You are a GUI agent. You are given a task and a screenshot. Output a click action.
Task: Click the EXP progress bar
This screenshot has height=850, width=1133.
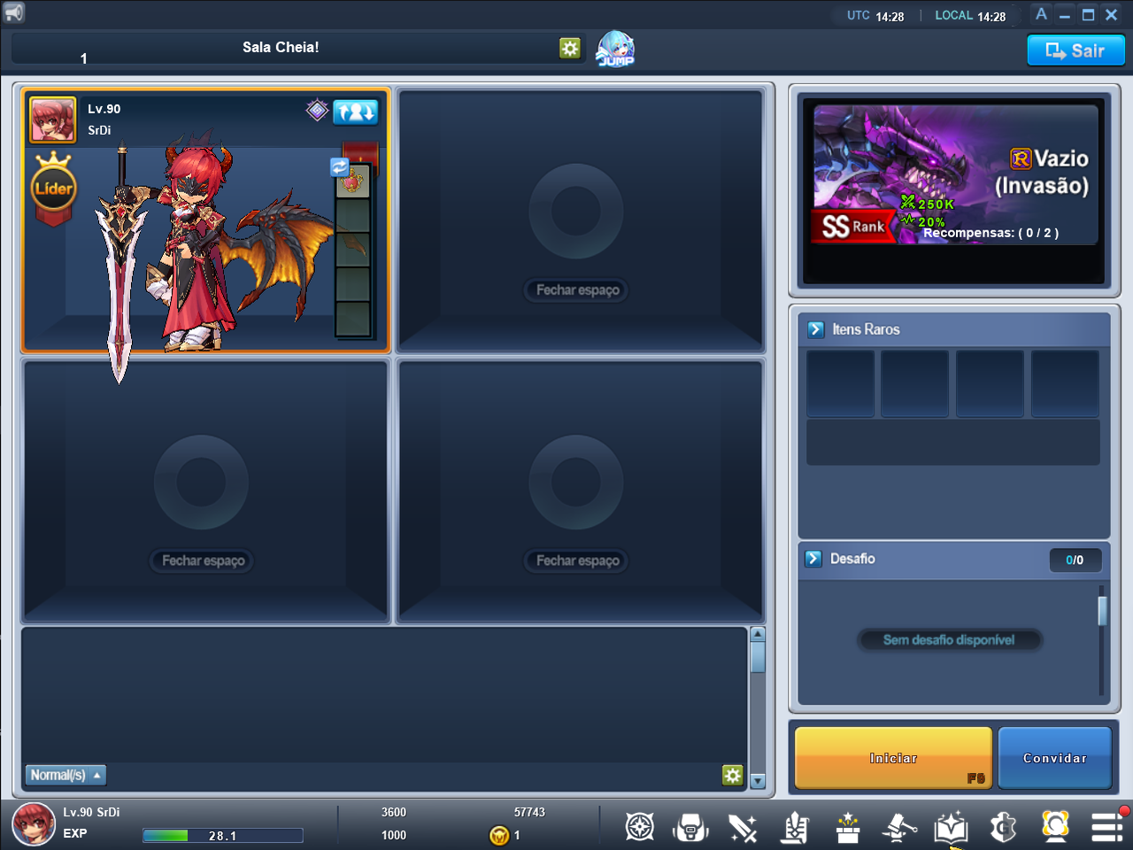pyautogui.click(x=223, y=836)
